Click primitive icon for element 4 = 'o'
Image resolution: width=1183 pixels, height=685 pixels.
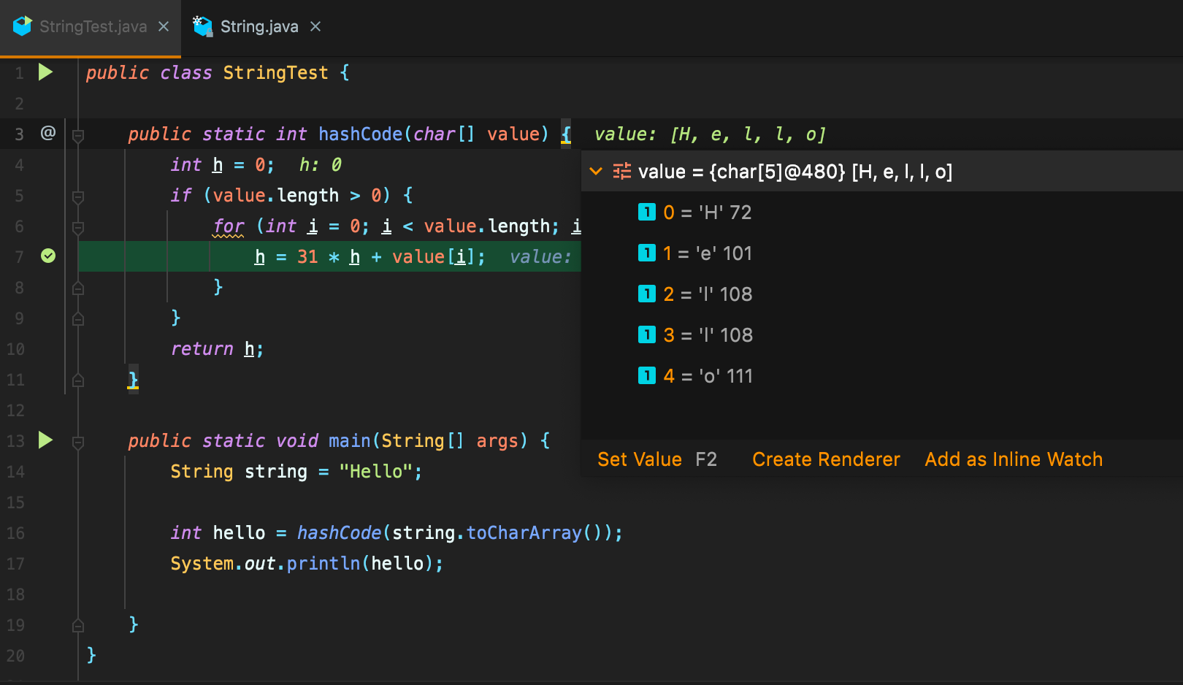646,375
